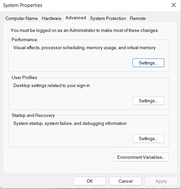Image resolution: width=181 pixels, height=189 pixels.
Task: Click the System Properties window title
Action: coord(23,5)
